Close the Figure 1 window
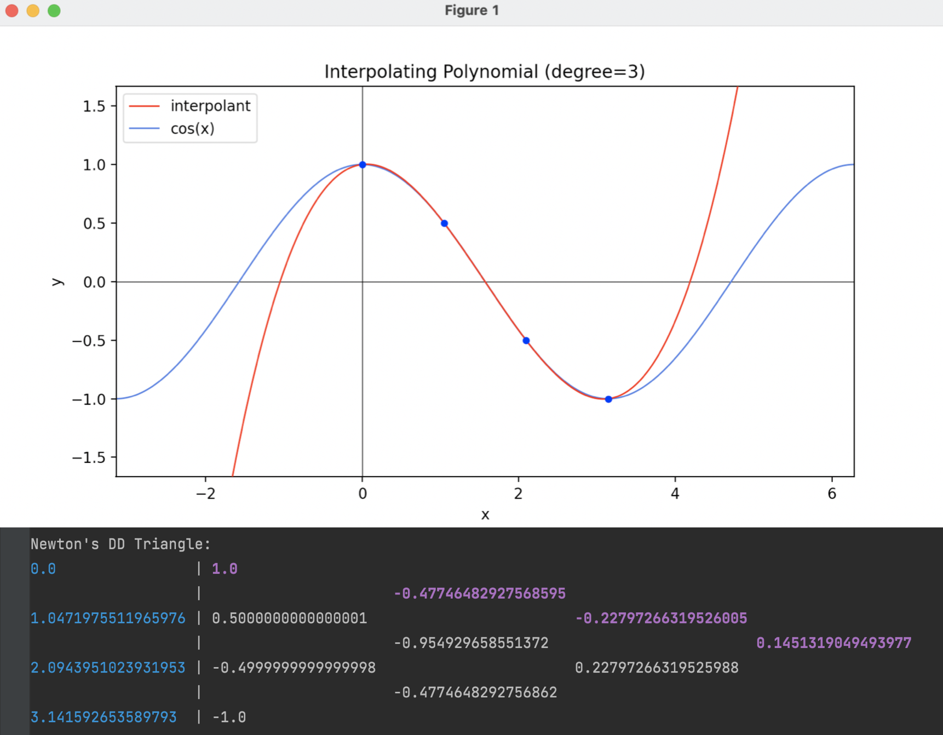 point(12,10)
